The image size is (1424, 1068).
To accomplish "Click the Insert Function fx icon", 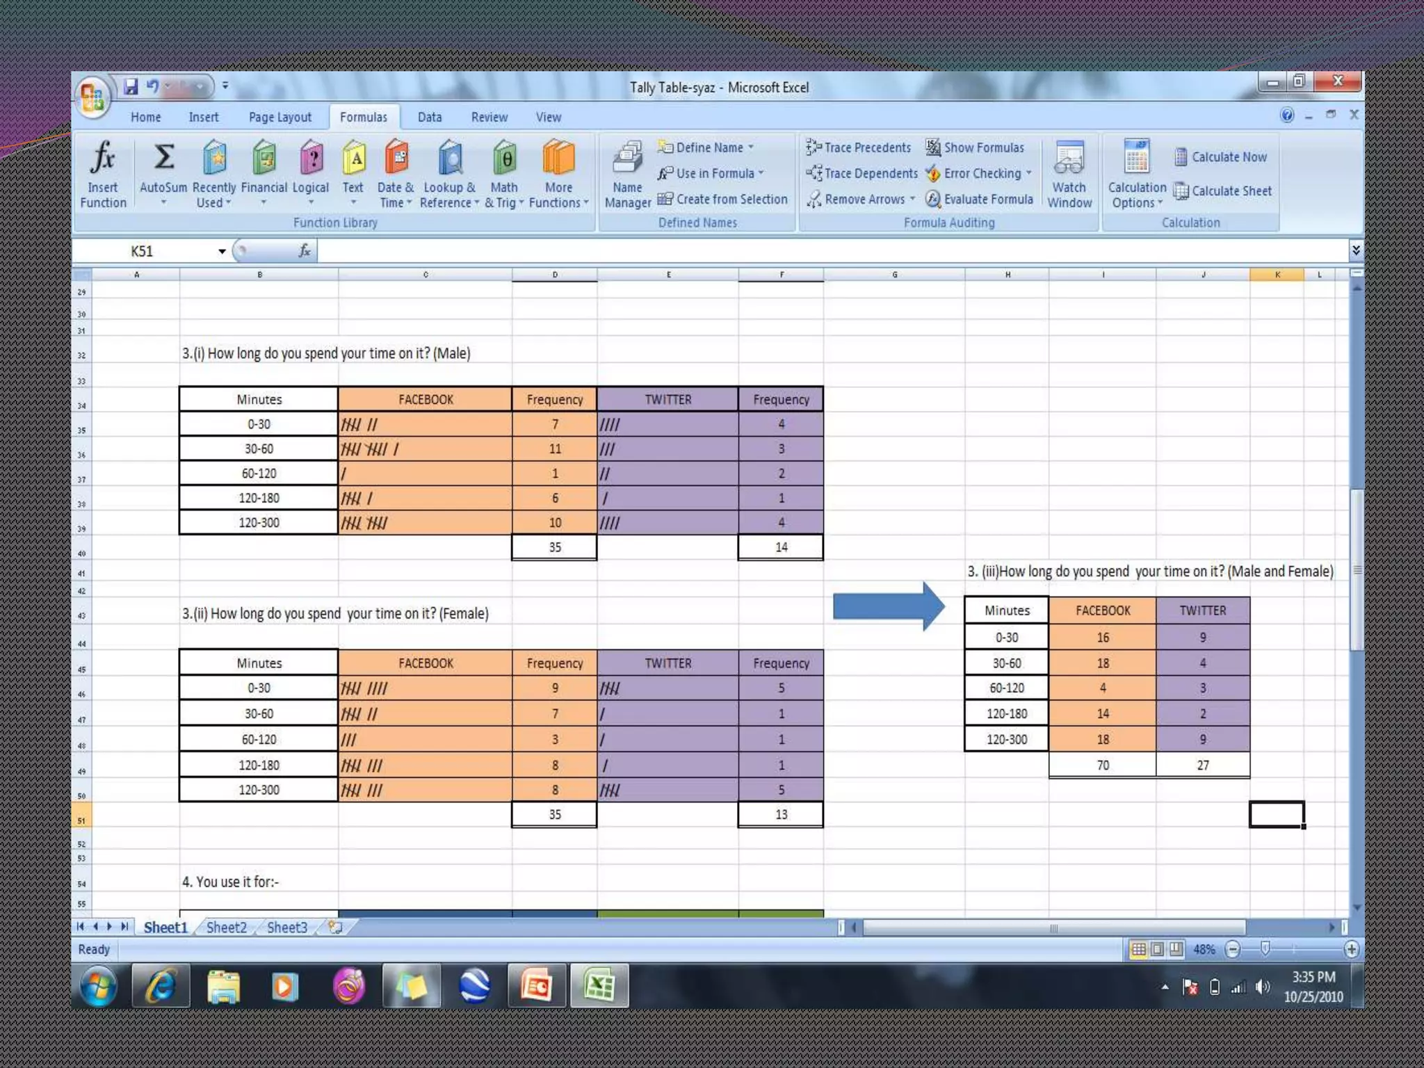I will [x=102, y=159].
